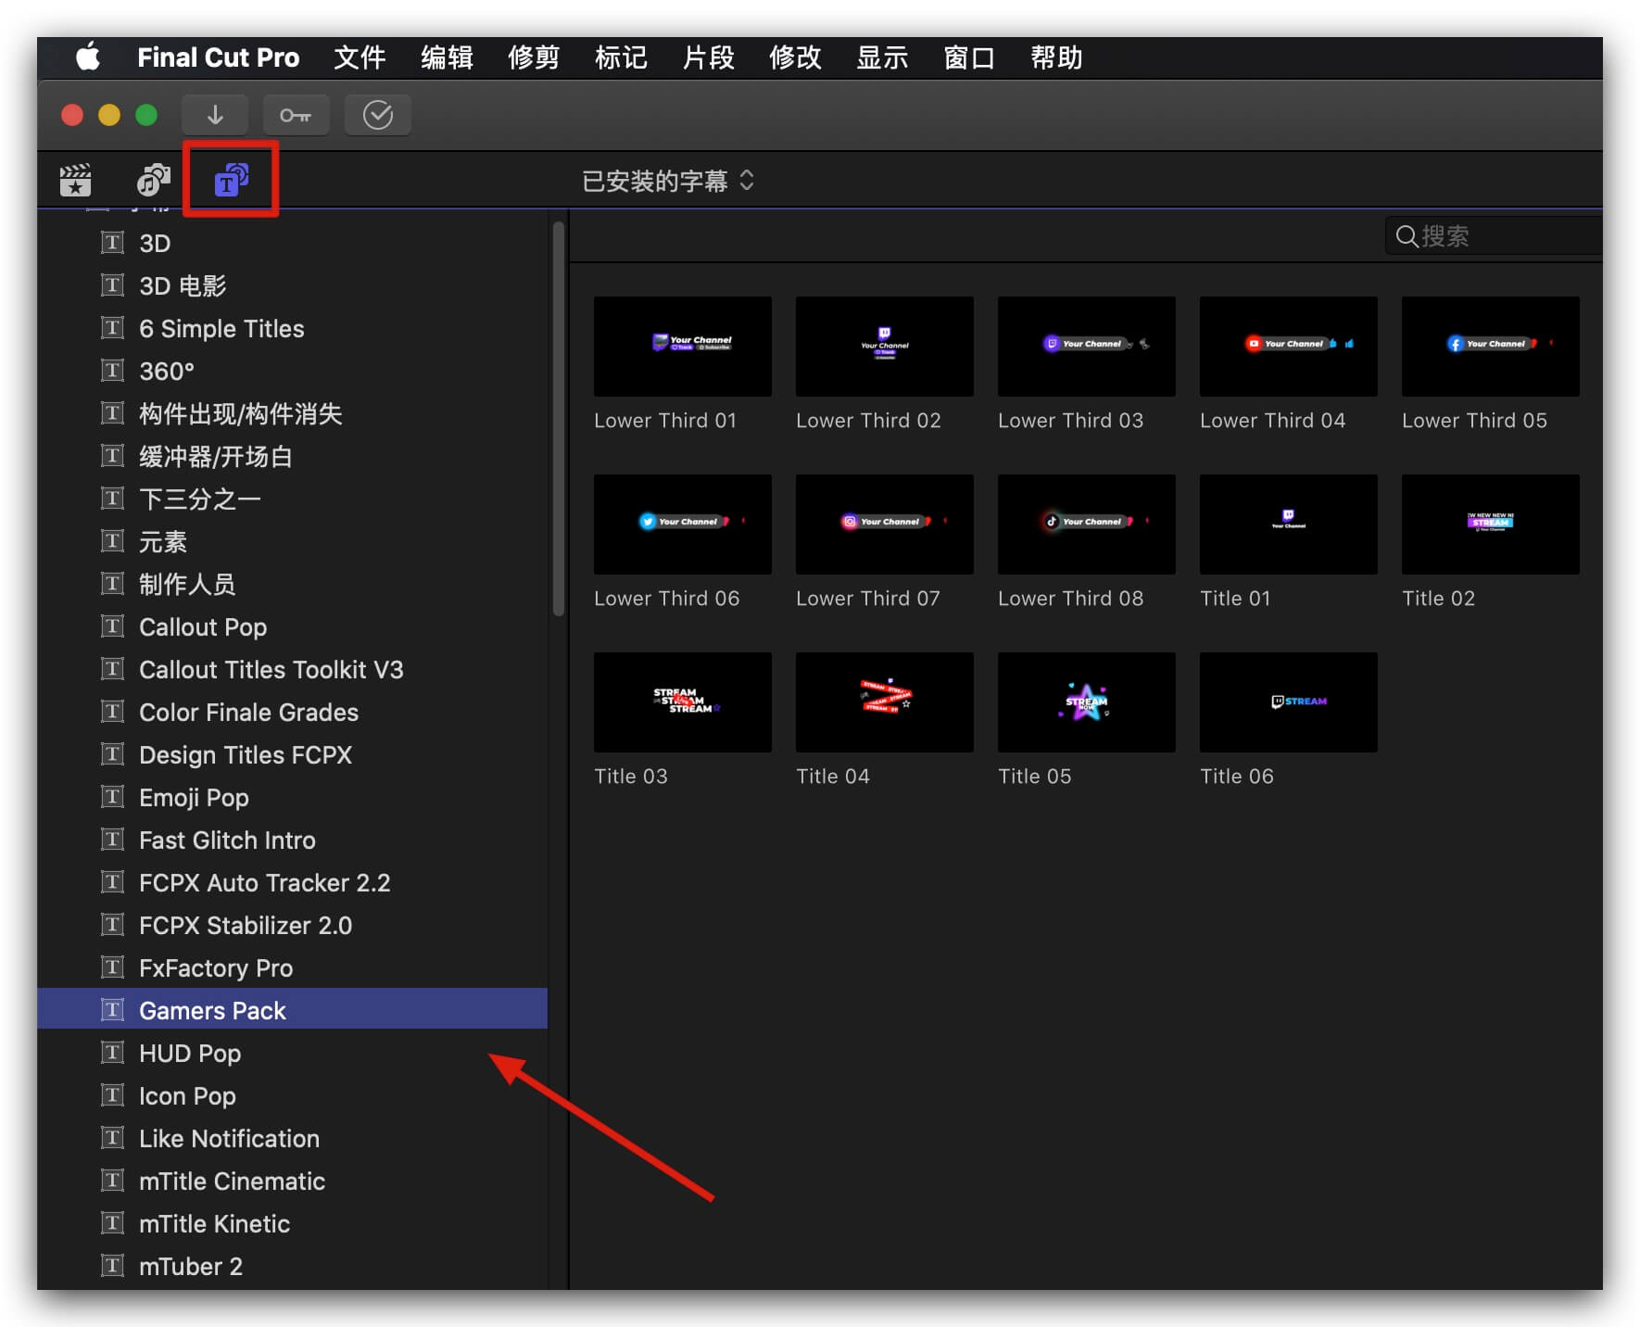Select FCPX Stabilizer 2.0

(x=292, y=925)
